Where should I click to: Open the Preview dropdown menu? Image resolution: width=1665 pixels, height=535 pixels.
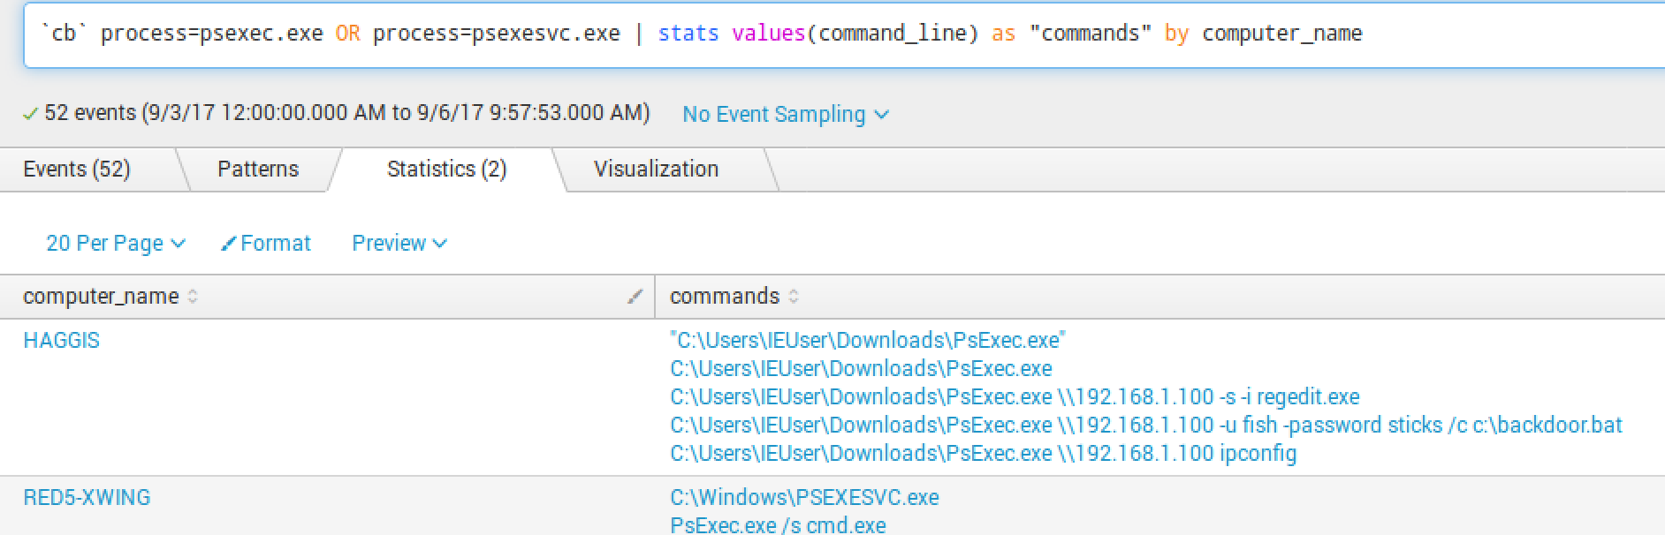(x=399, y=244)
